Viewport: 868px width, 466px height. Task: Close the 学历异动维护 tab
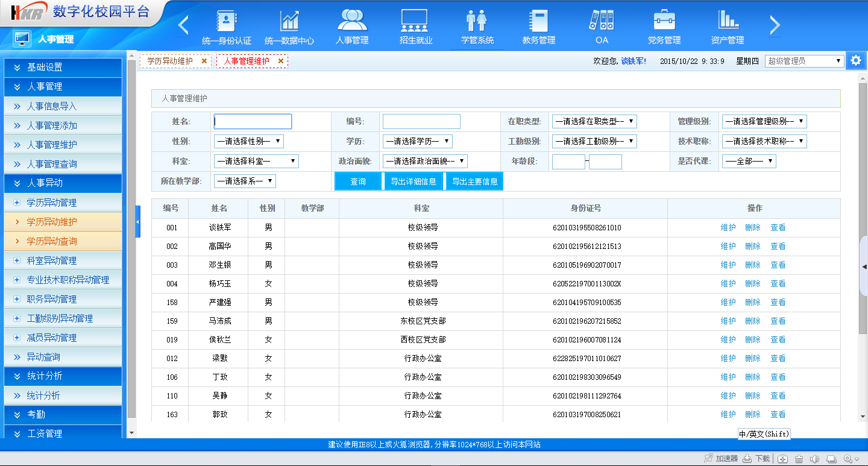(x=204, y=61)
